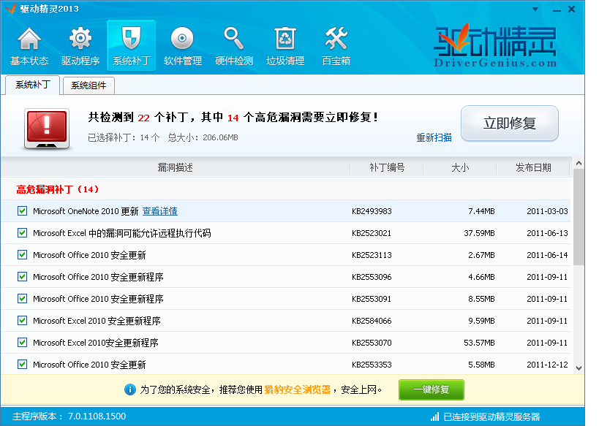Uncheck the KB2553070 Excel 2010 patch

pyautogui.click(x=22, y=343)
